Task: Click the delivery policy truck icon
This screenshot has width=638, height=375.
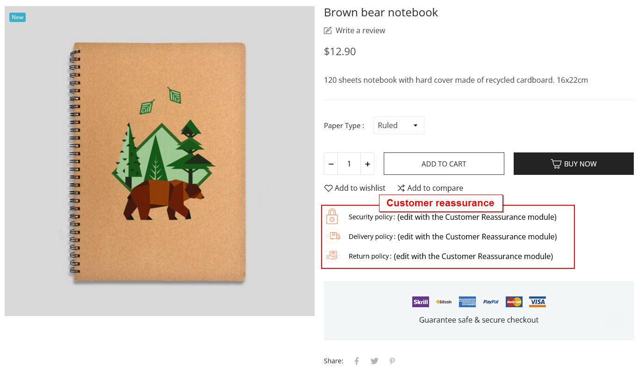Action: coord(333,236)
